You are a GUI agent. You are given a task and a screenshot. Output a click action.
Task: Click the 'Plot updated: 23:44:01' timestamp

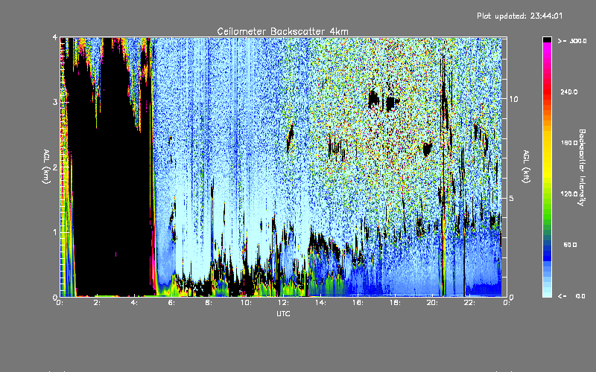[519, 16]
